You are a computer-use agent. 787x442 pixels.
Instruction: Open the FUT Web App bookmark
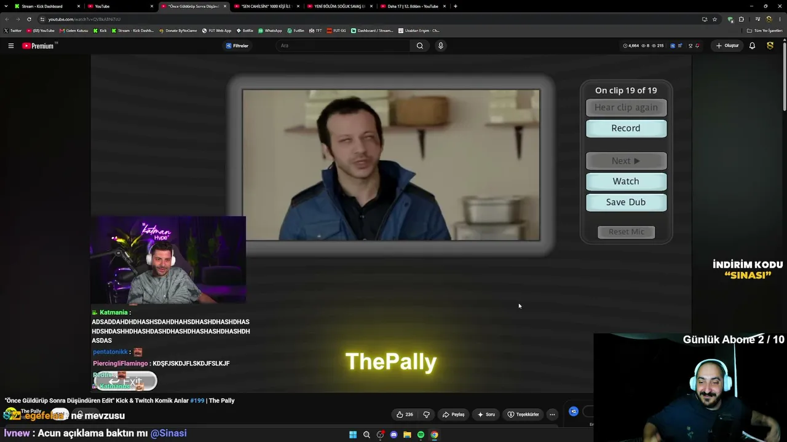[216, 30]
